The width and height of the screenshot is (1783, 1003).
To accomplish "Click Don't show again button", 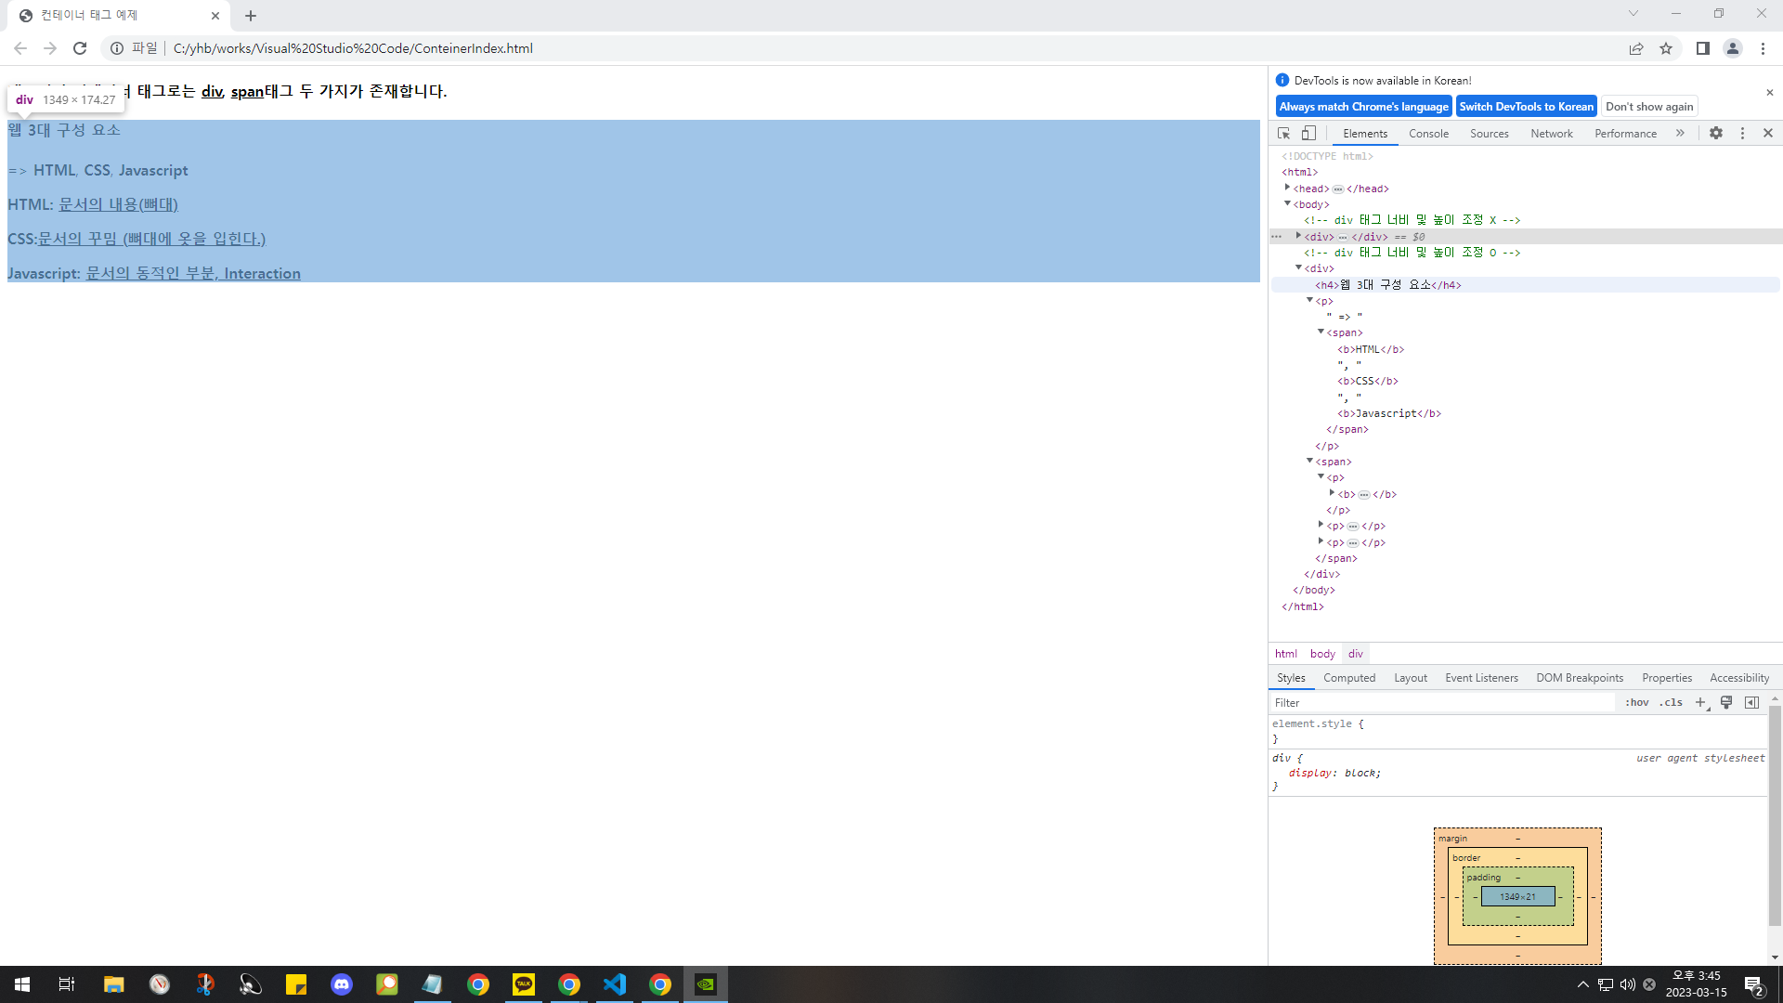I will (1649, 107).
